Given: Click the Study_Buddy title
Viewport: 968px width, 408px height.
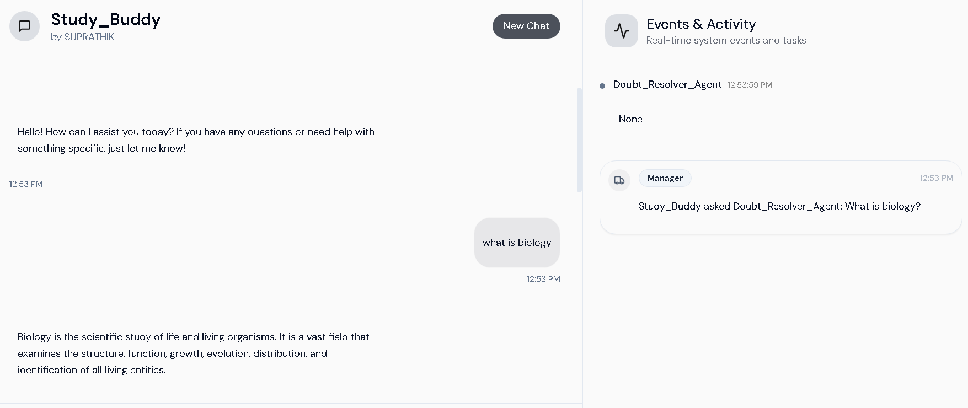Looking at the screenshot, I should pyautogui.click(x=106, y=19).
